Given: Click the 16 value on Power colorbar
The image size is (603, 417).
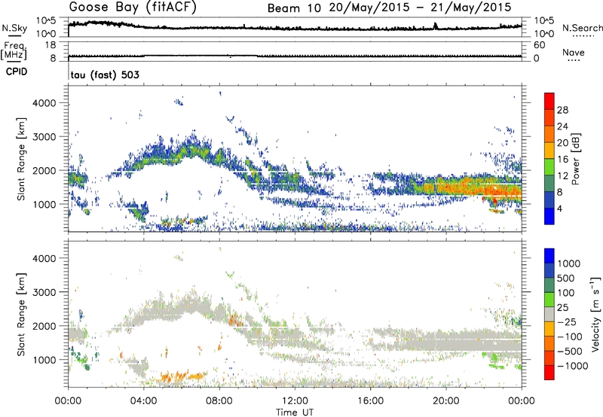Looking at the screenshot, I should [562, 160].
